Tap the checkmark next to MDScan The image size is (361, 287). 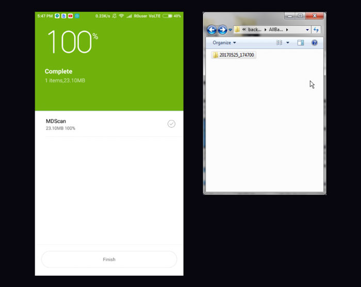click(x=171, y=124)
